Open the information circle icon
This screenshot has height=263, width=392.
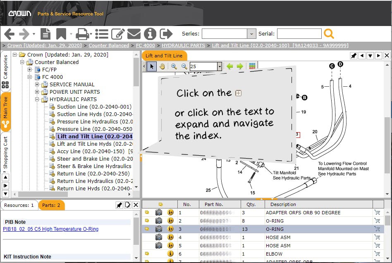pos(150,34)
